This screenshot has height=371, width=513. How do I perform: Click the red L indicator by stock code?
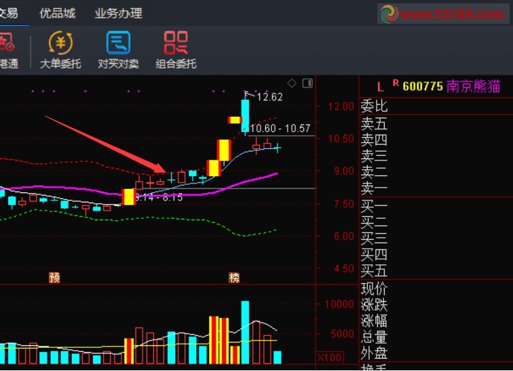(x=380, y=86)
